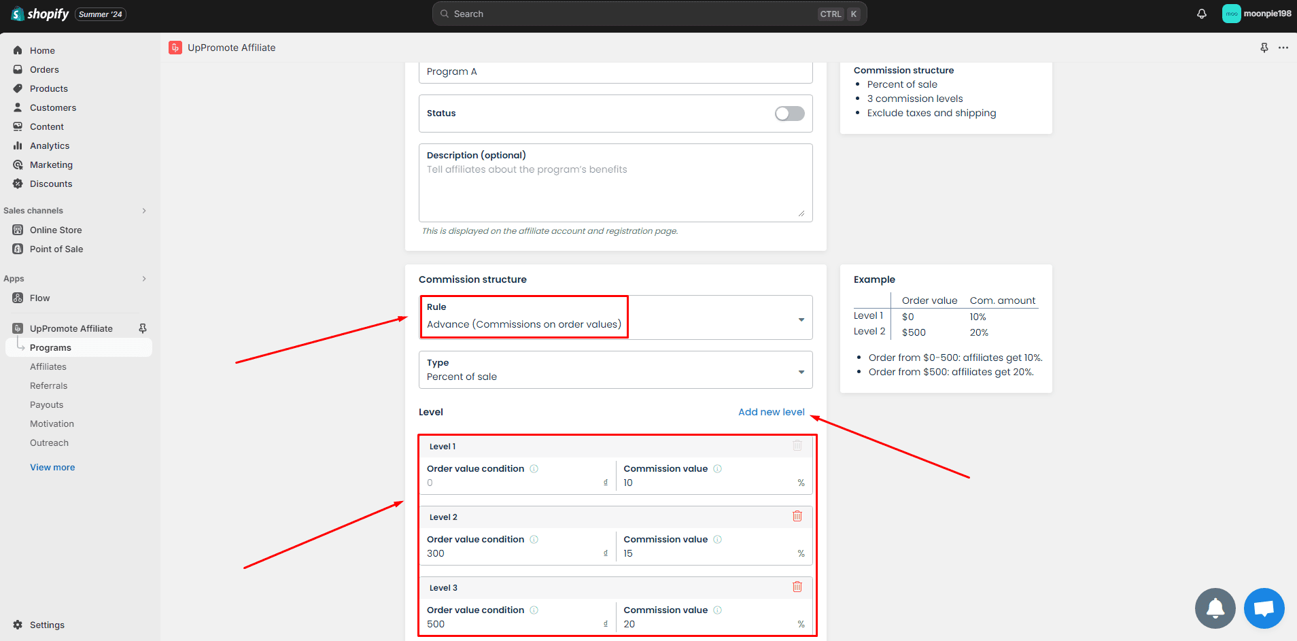Expand the Apps section chevron
1297x641 pixels.
pos(144,279)
